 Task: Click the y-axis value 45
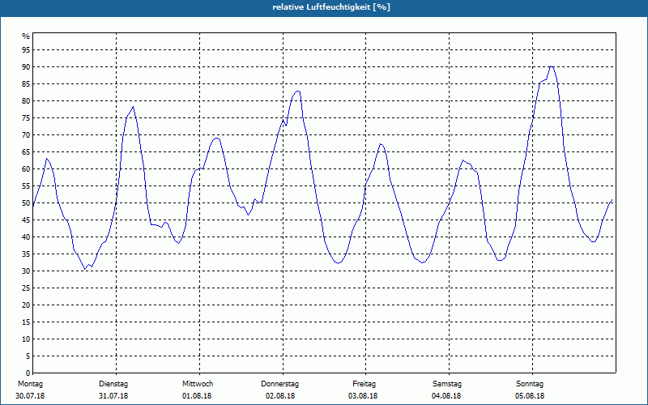pyautogui.click(x=26, y=220)
